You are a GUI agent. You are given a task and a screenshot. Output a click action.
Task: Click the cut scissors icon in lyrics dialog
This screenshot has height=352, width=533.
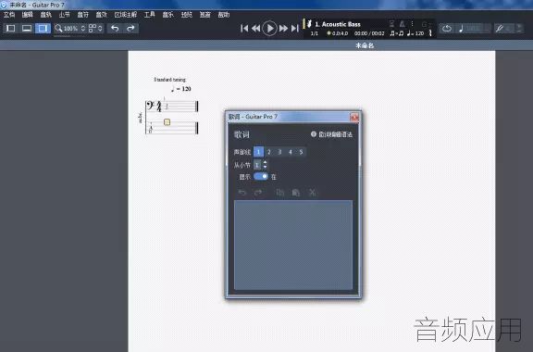tap(312, 193)
